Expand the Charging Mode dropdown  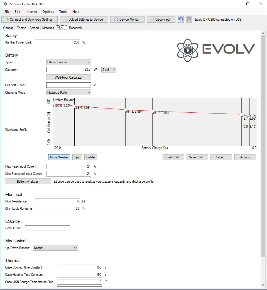click(68, 92)
